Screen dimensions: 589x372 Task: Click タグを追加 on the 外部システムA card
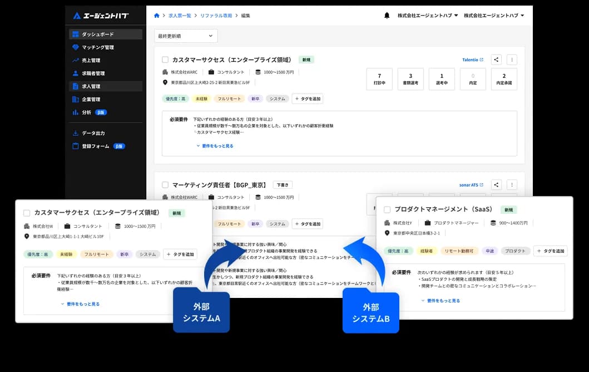click(180, 254)
